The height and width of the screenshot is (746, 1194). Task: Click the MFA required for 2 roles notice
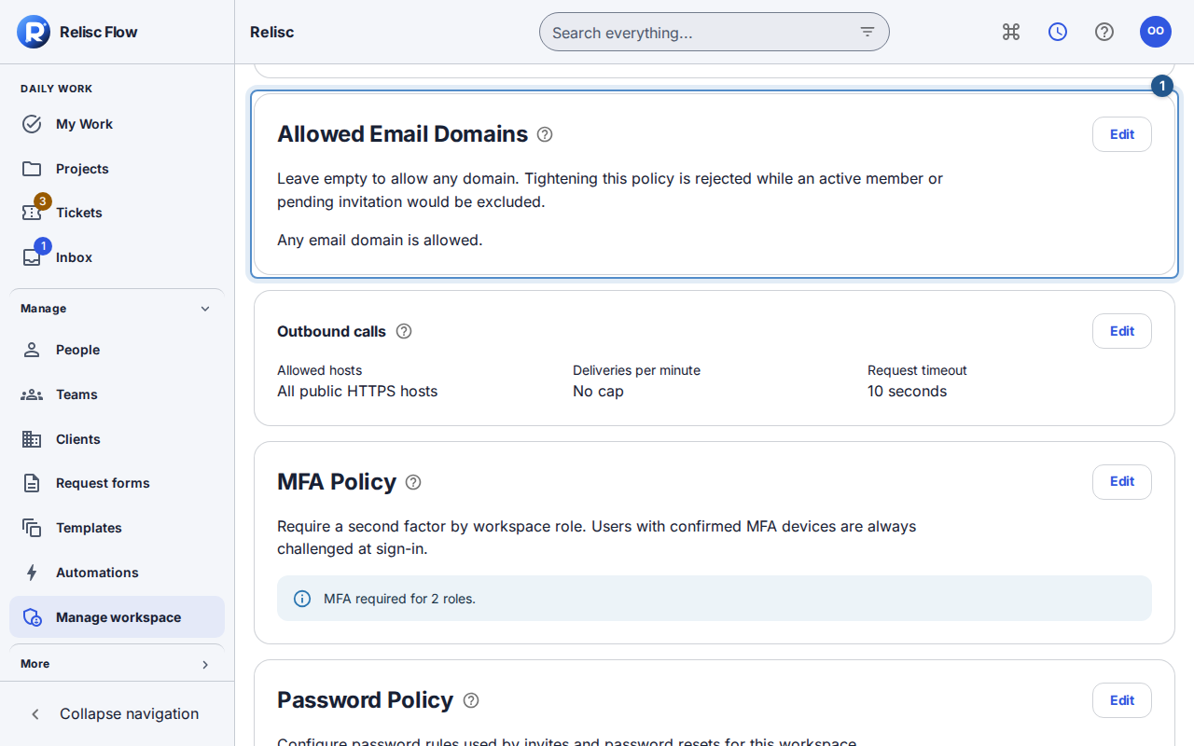pos(715,599)
